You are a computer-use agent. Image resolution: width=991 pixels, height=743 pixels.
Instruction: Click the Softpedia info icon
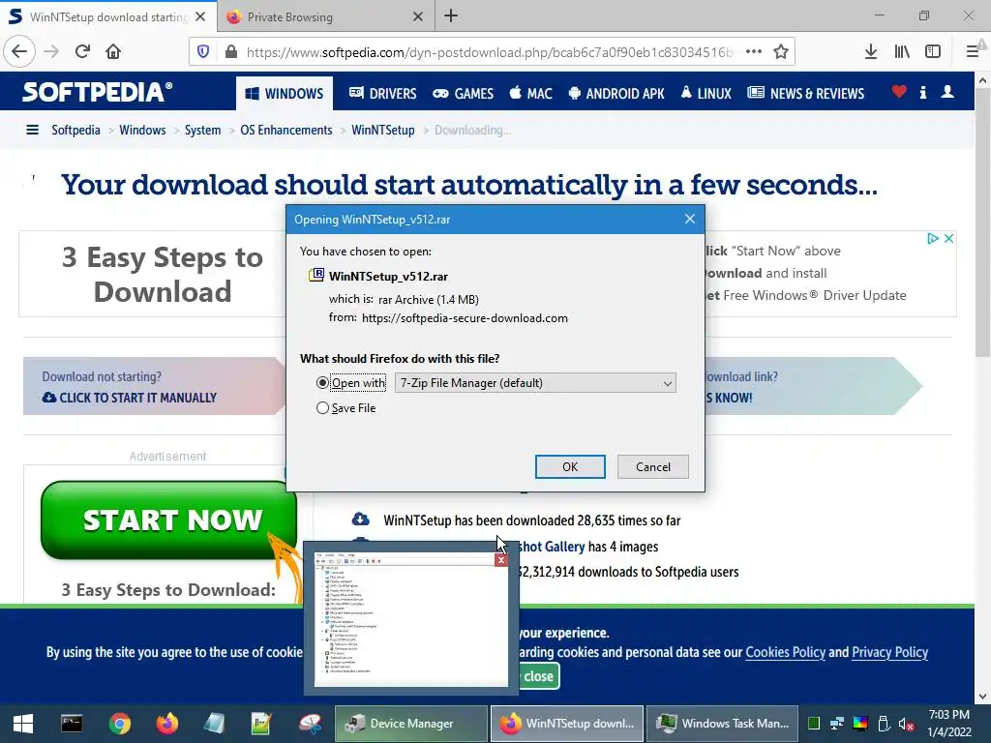click(922, 93)
